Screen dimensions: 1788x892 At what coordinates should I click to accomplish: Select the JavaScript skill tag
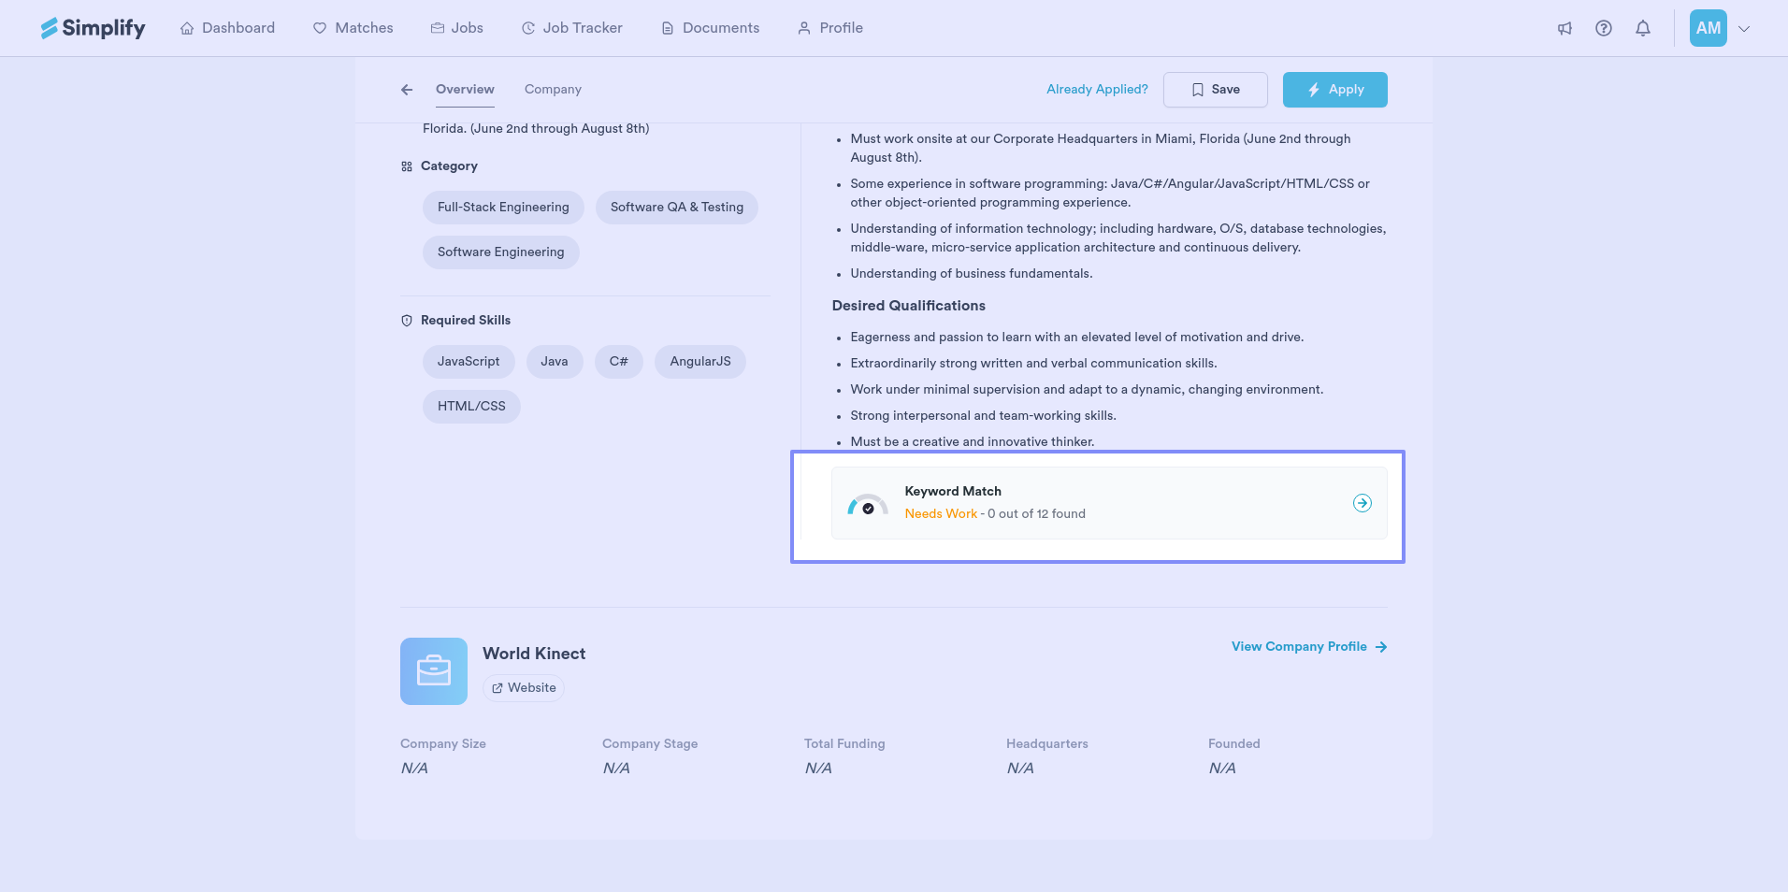point(469,362)
